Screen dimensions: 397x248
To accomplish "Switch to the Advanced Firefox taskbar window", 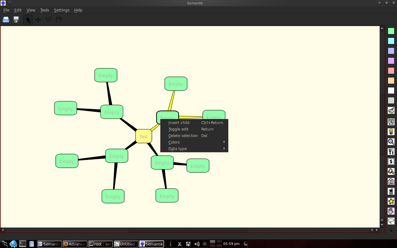I will coord(75,244).
